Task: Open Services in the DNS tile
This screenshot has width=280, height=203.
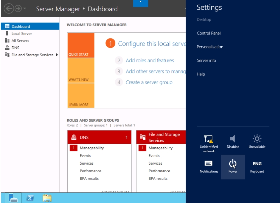Action: (86, 163)
